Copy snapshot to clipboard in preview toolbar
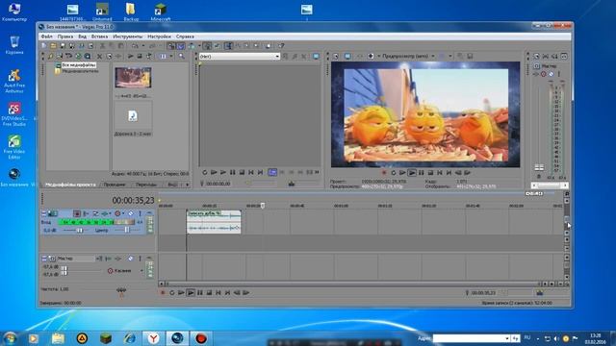The image size is (616, 346). coord(460,56)
